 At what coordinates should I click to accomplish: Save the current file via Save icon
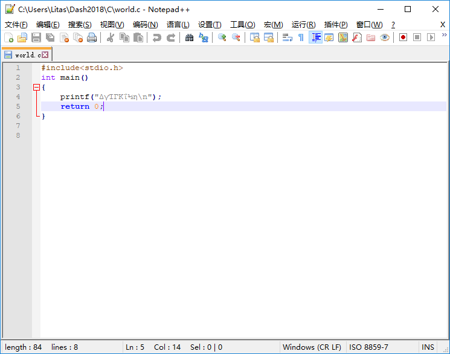(36, 37)
